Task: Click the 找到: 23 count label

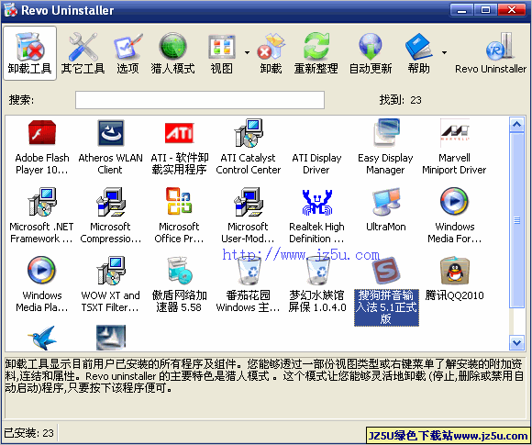Action: (x=400, y=100)
